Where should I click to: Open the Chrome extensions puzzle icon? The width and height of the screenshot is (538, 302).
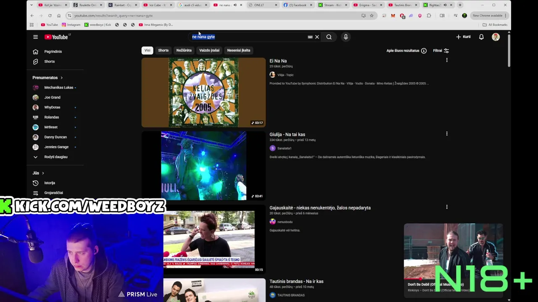(x=429, y=16)
